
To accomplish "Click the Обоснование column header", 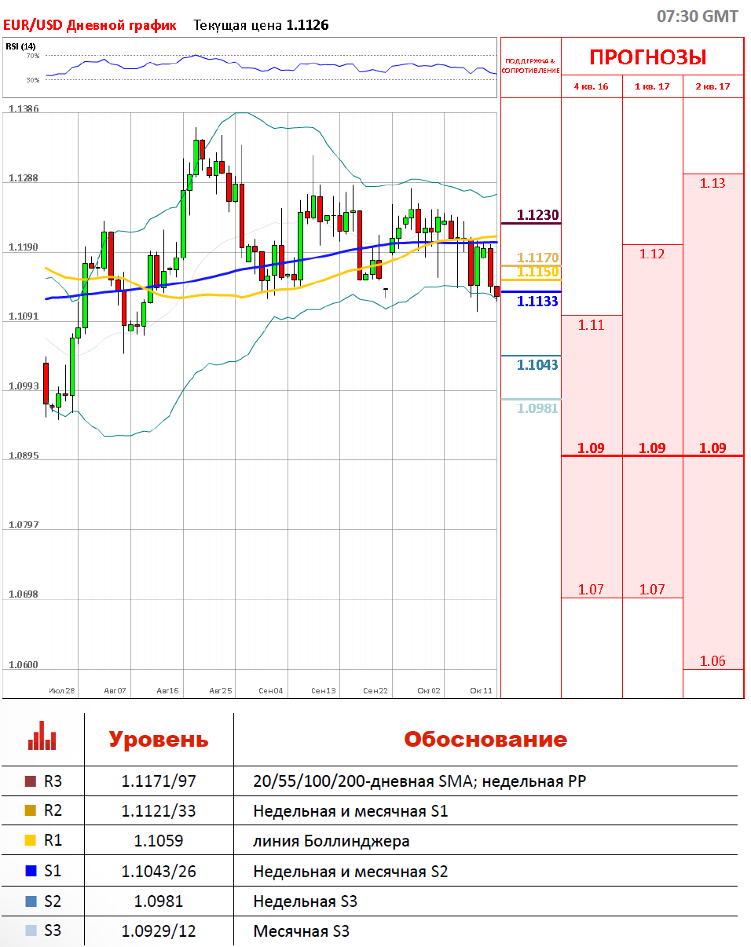I will [x=485, y=739].
